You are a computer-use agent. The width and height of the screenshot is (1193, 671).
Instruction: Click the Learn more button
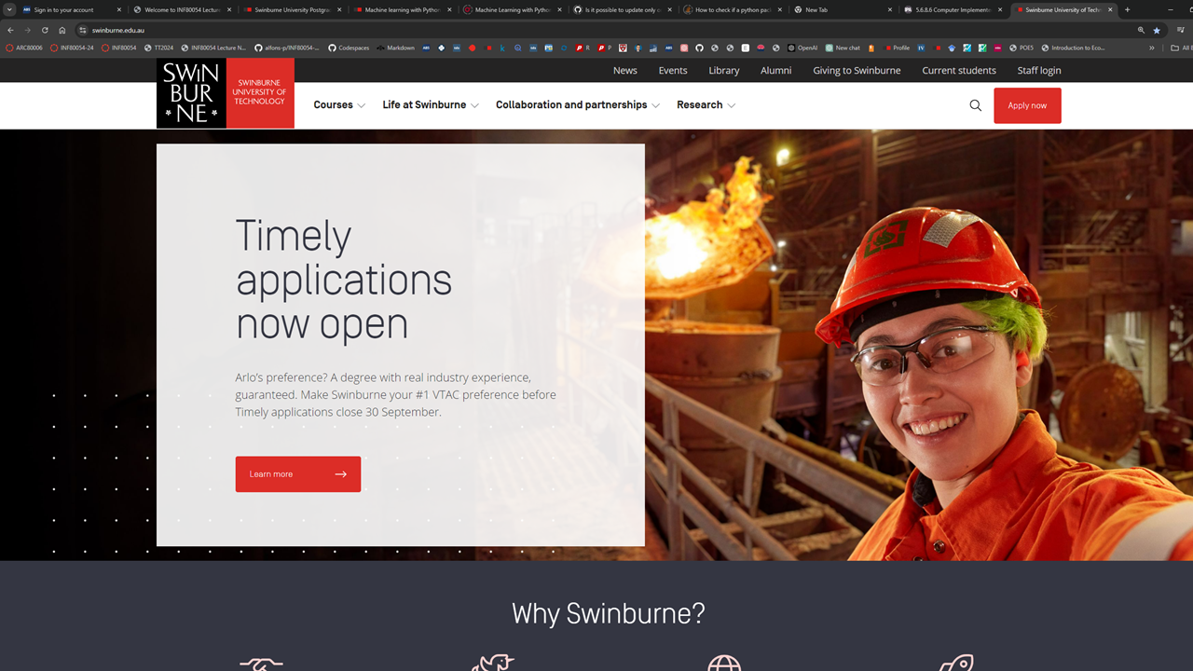[297, 473]
